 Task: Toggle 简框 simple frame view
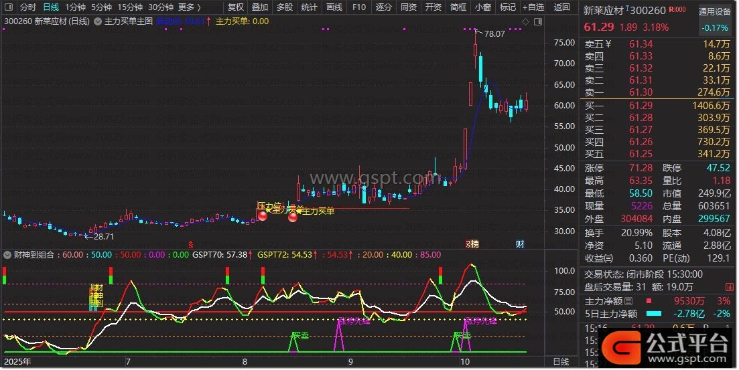coord(458,7)
